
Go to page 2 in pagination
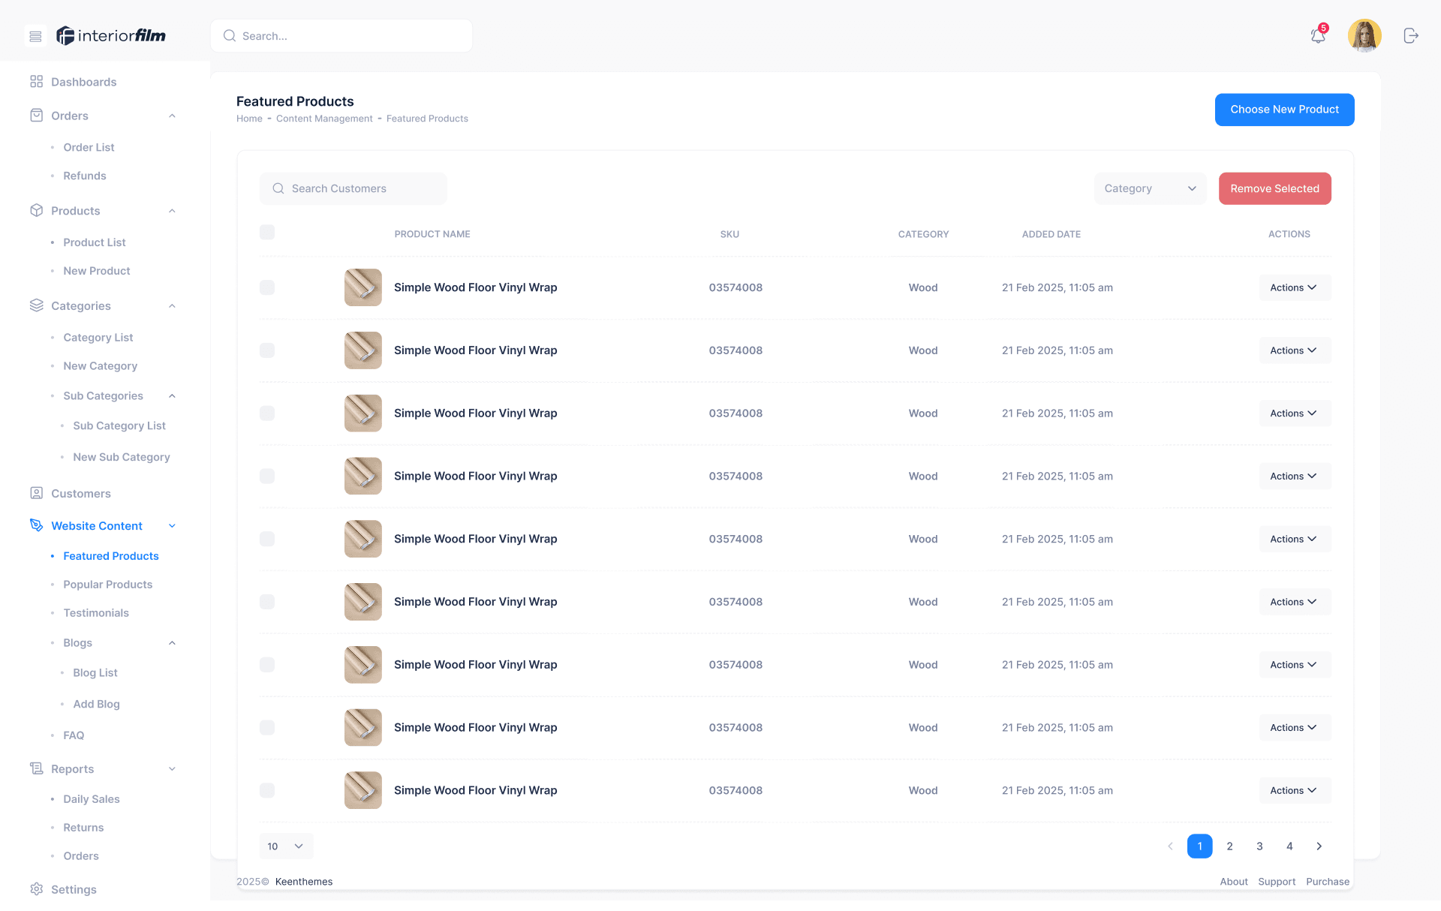(1229, 846)
